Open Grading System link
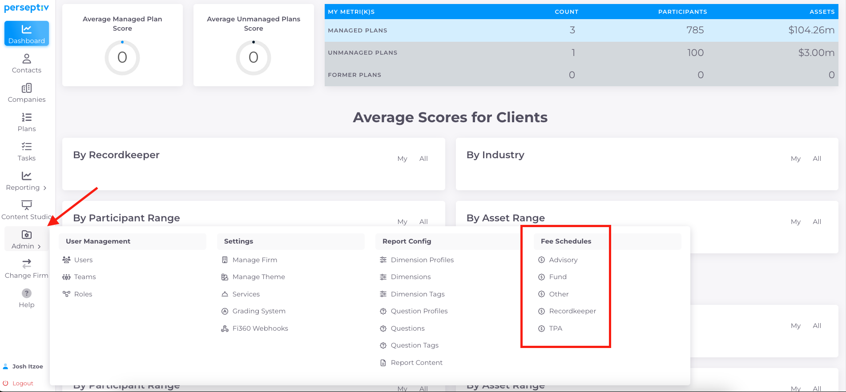This screenshot has width=846, height=392. 259,311
